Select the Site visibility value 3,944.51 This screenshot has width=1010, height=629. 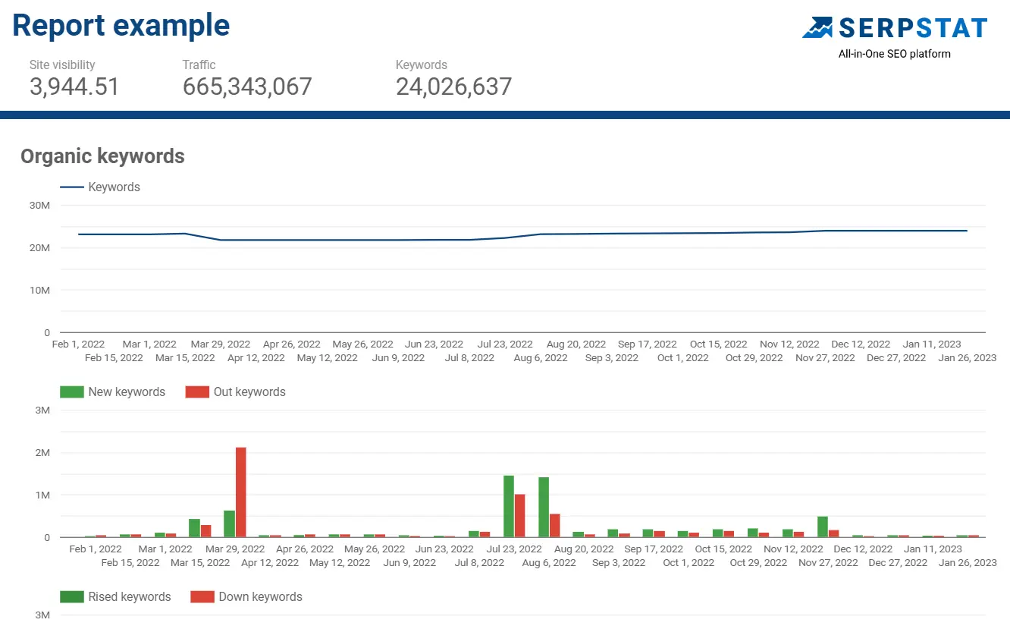(x=74, y=86)
